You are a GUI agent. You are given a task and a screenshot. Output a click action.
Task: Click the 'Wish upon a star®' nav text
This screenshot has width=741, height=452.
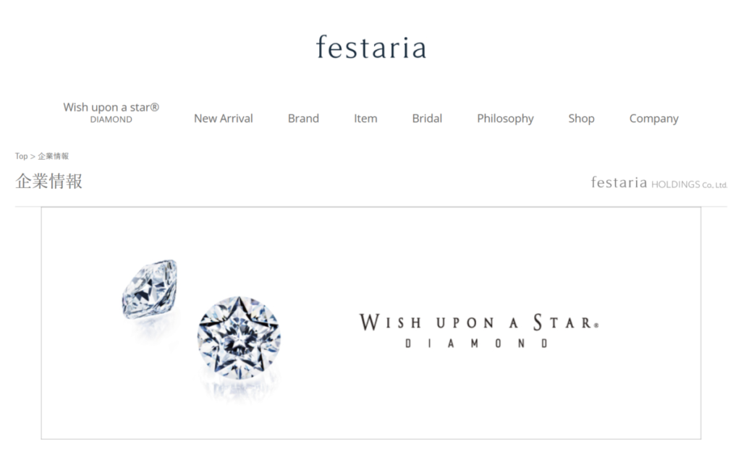tap(111, 108)
